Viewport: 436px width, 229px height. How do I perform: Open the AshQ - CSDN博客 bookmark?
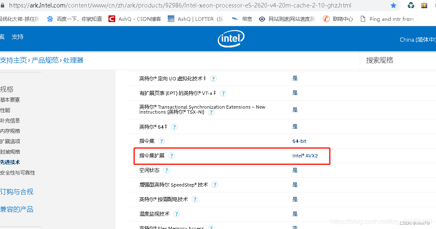click(135, 19)
